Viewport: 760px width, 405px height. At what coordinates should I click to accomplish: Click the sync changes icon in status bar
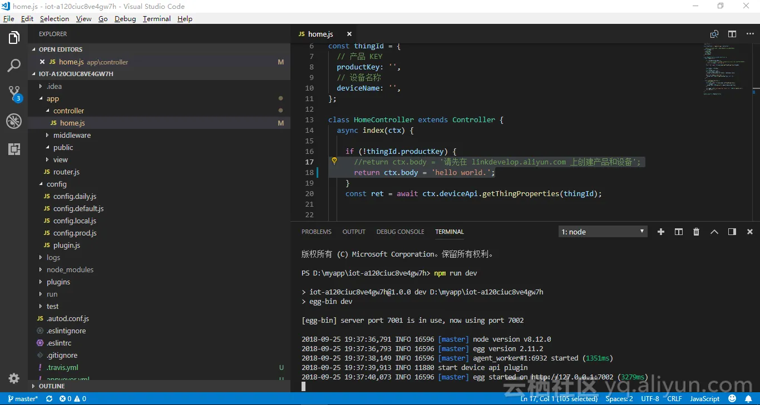(x=49, y=399)
